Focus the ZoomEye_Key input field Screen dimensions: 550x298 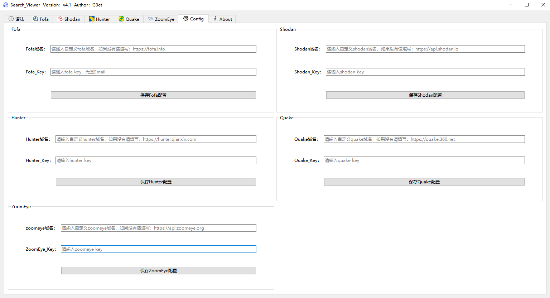(x=159, y=249)
